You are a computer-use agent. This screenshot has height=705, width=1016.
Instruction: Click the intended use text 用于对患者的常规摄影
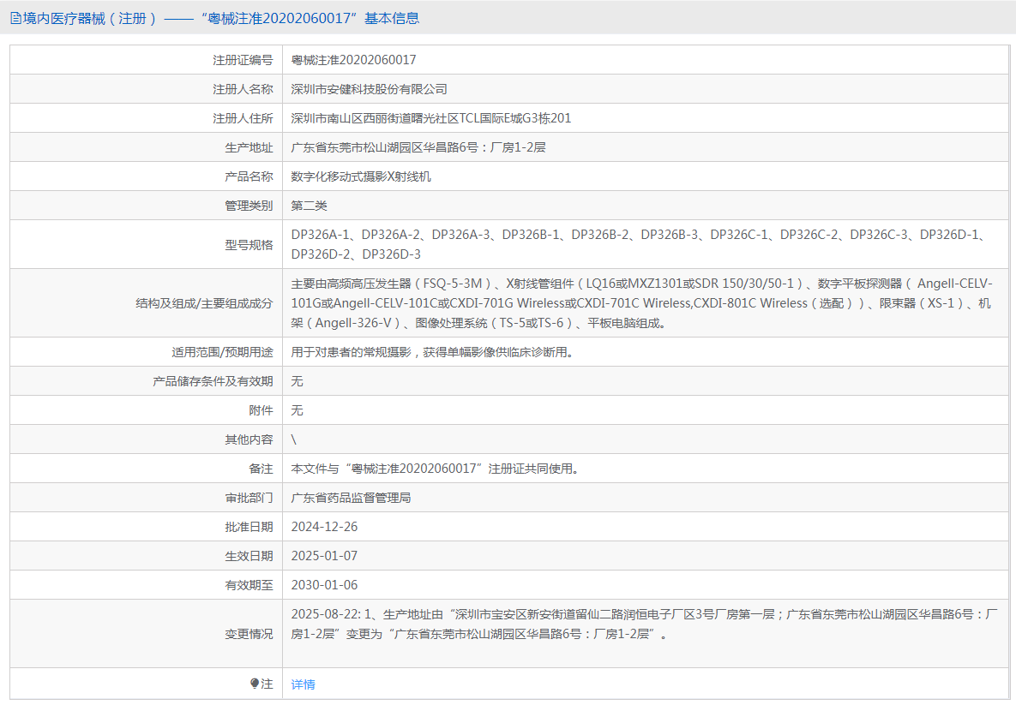[432, 352]
